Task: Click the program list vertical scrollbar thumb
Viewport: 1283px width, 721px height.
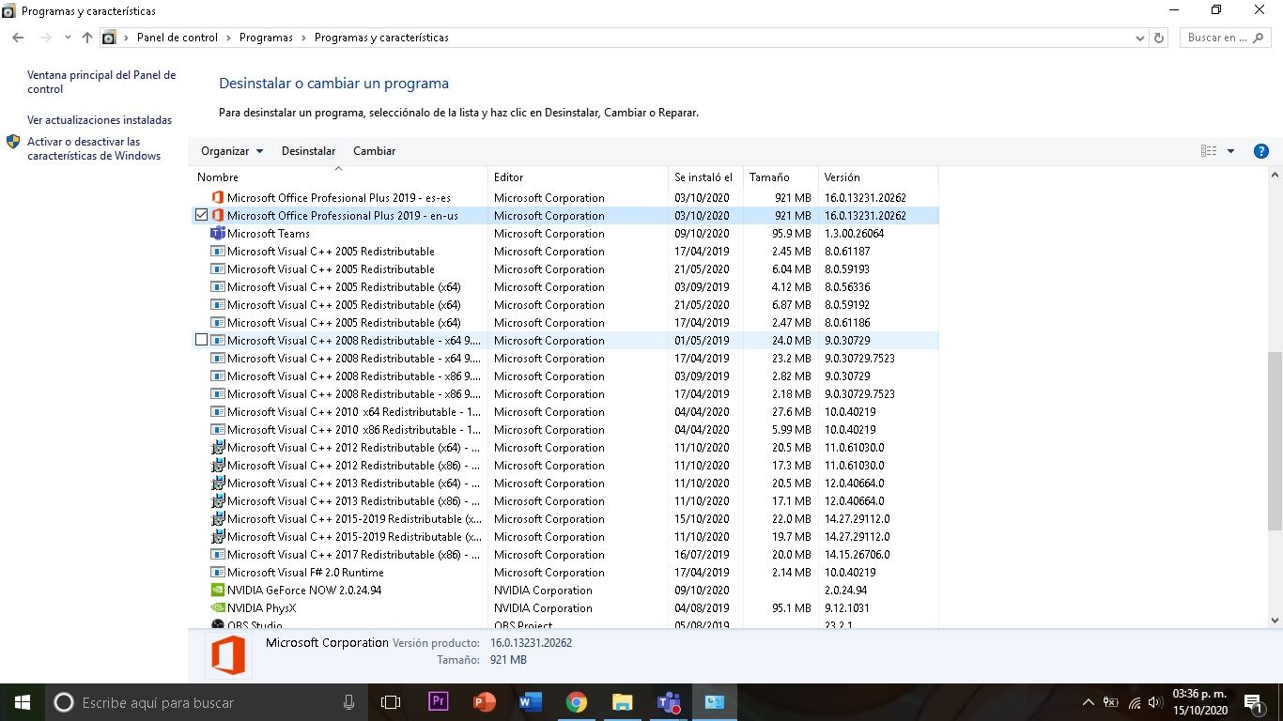Action: point(1275,441)
